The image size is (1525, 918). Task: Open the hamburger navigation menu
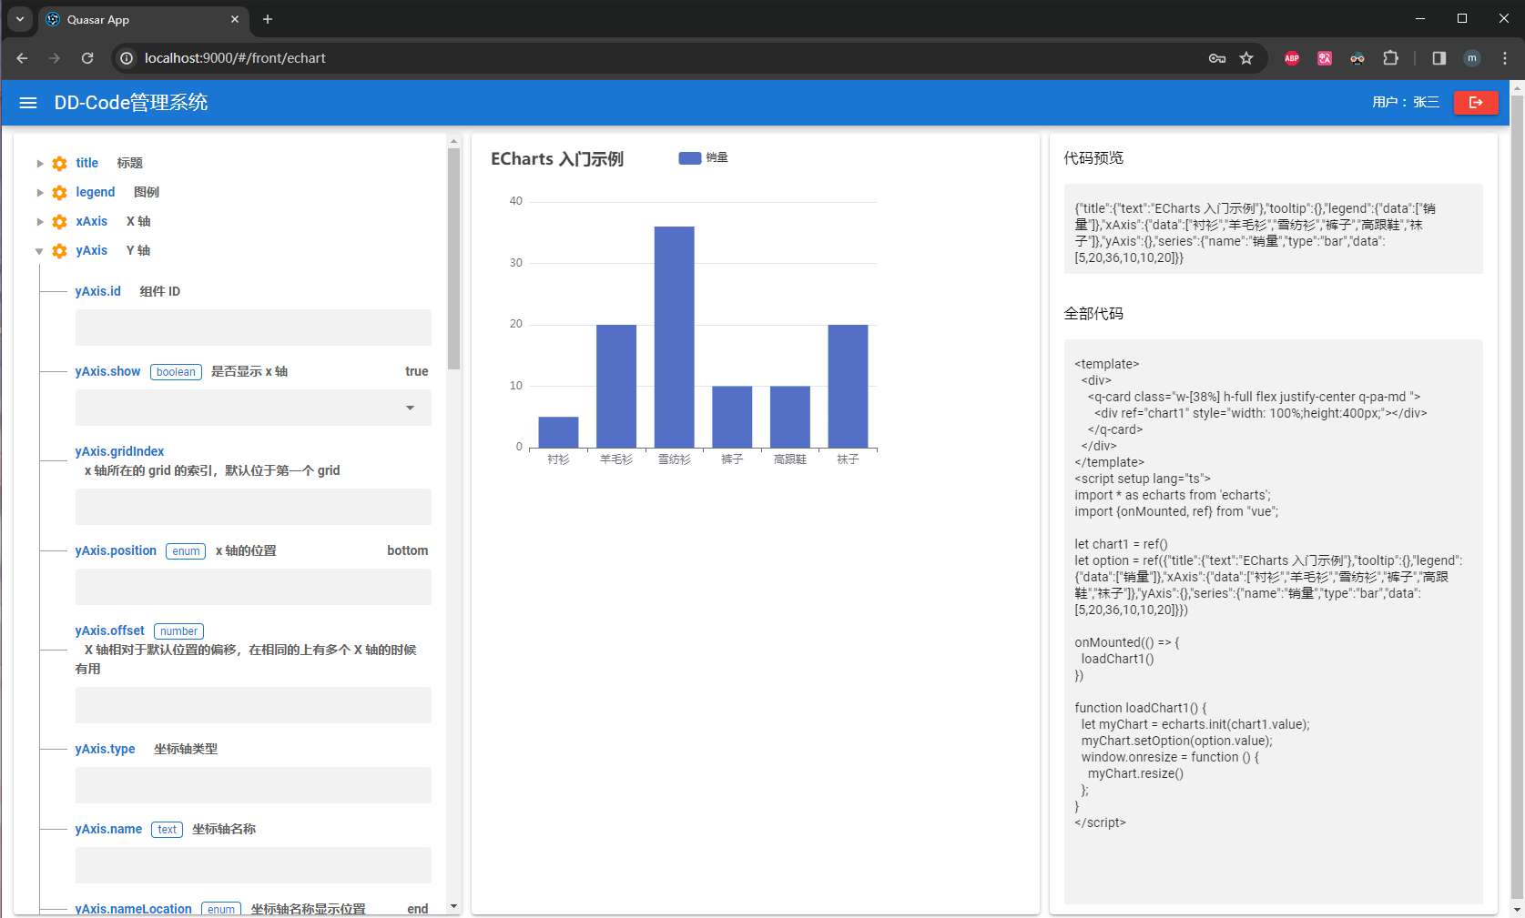click(x=28, y=103)
